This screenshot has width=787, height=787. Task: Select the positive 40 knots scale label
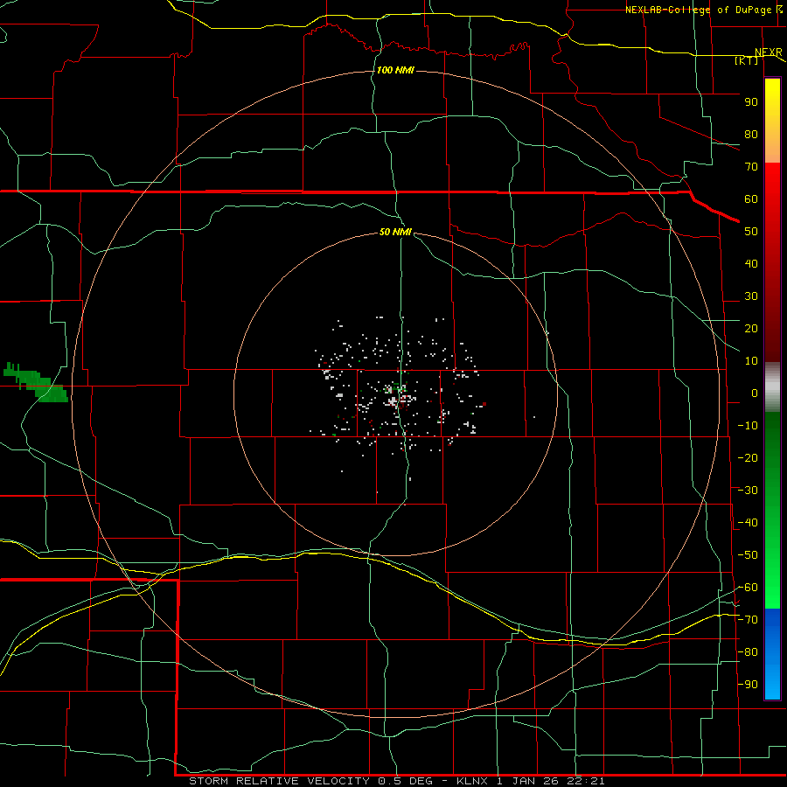751,264
